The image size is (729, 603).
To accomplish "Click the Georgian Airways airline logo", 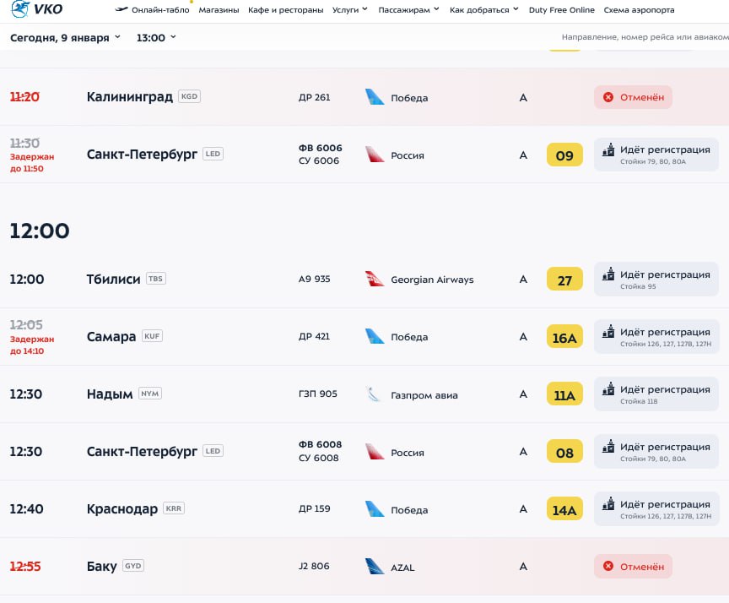I will (x=375, y=280).
